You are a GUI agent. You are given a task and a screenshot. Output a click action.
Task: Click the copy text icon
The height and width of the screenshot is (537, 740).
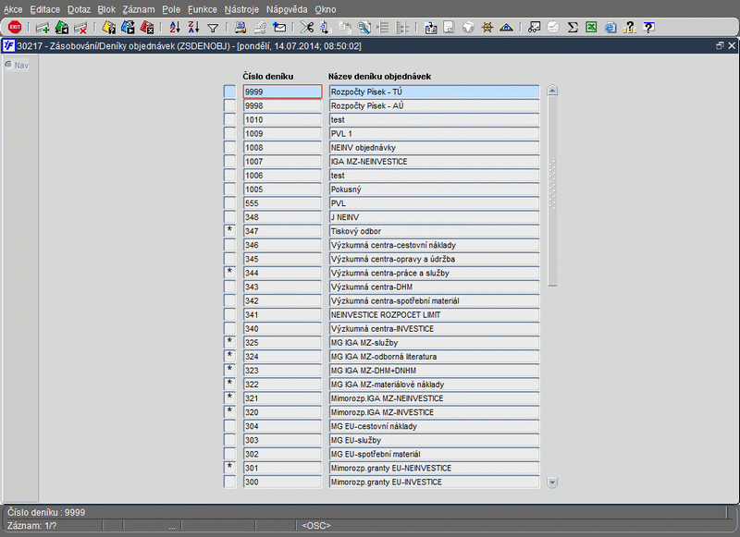(x=326, y=28)
